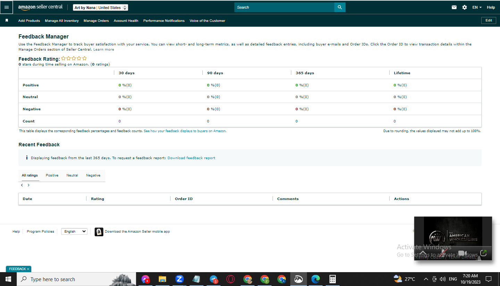This screenshot has width=500, height=286.
Task: Click the magnifier search button
Action: pos(340,7)
